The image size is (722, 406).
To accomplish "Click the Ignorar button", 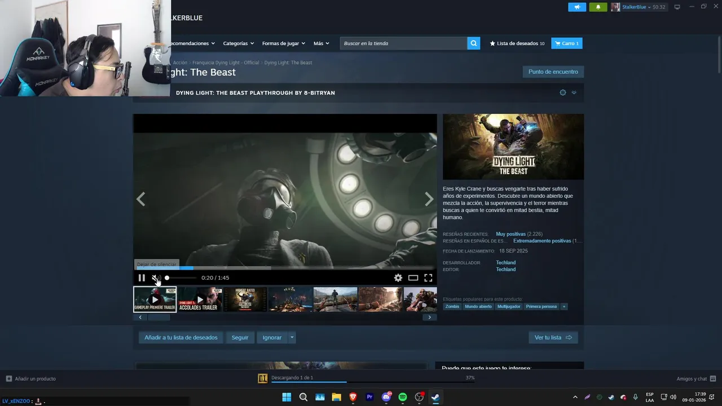I will [272, 337].
